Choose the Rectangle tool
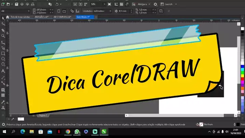Viewport: 245px width, 138px height. (3, 53)
